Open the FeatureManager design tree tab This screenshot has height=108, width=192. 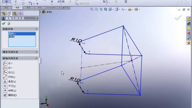[x=4, y=13]
